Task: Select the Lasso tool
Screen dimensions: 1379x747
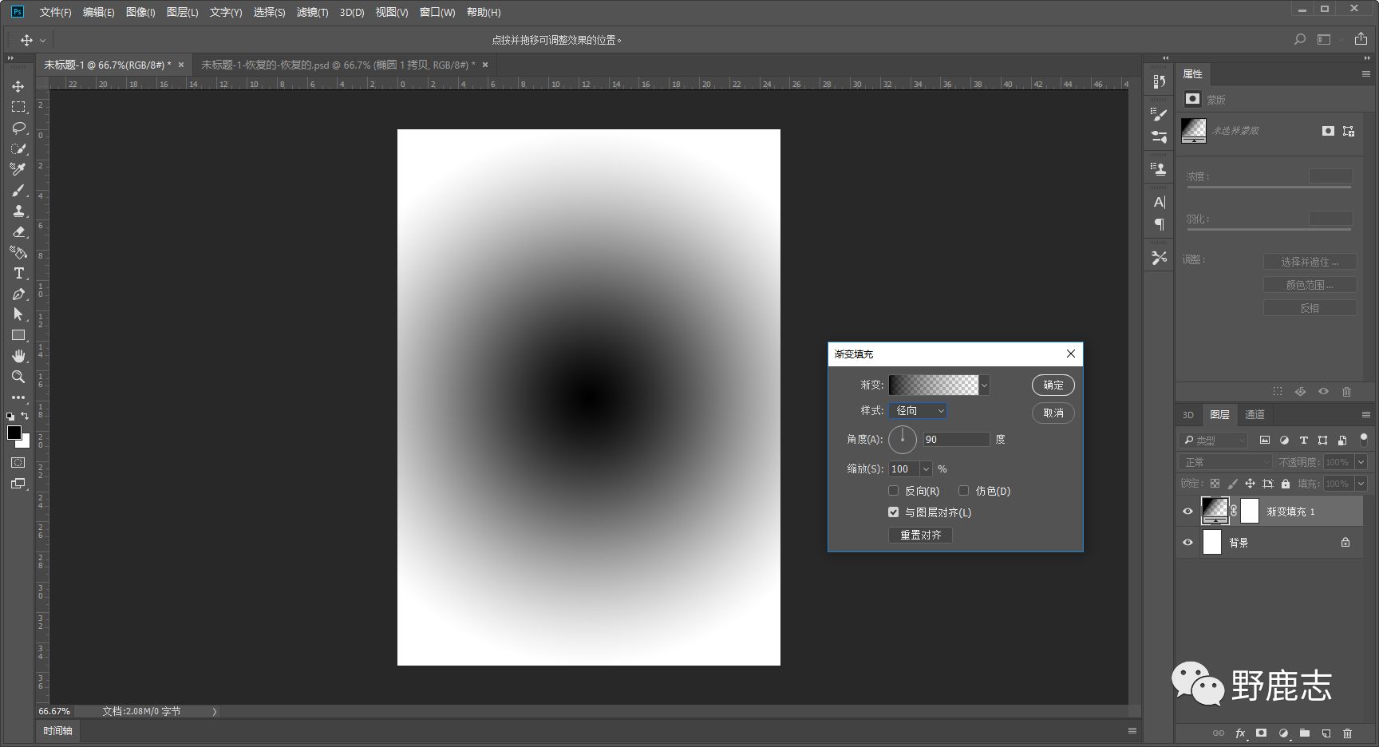Action: tap(18, 128)
